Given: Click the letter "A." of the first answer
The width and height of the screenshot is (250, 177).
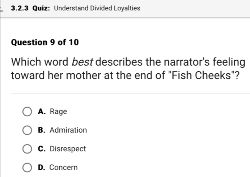Looking at the screenshot, I should tap(41, 112).
